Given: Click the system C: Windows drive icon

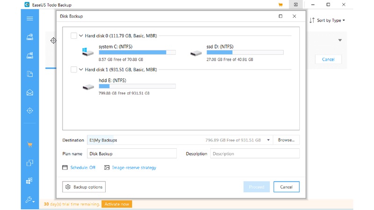Looking at the screenshot, I should (x=87, y=52).
